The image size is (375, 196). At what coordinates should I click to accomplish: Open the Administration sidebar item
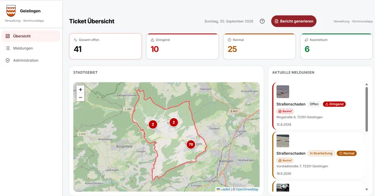(31, 60)
